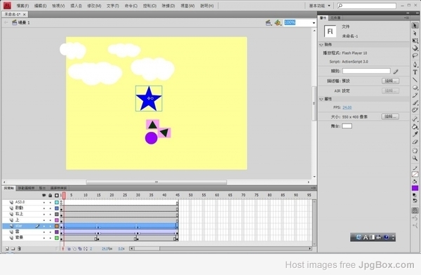421x275 pixels.
Task: Open the 檔案(F) menu
Action: tap(22, 6)
